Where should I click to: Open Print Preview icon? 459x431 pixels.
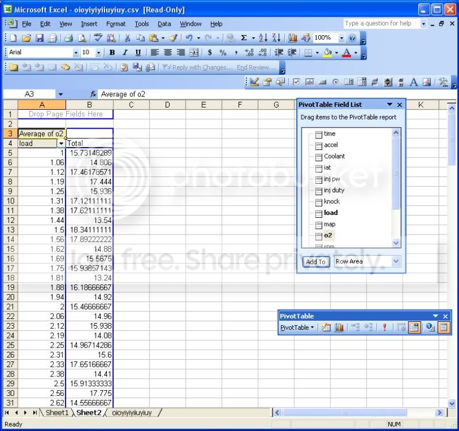[82, 38]
